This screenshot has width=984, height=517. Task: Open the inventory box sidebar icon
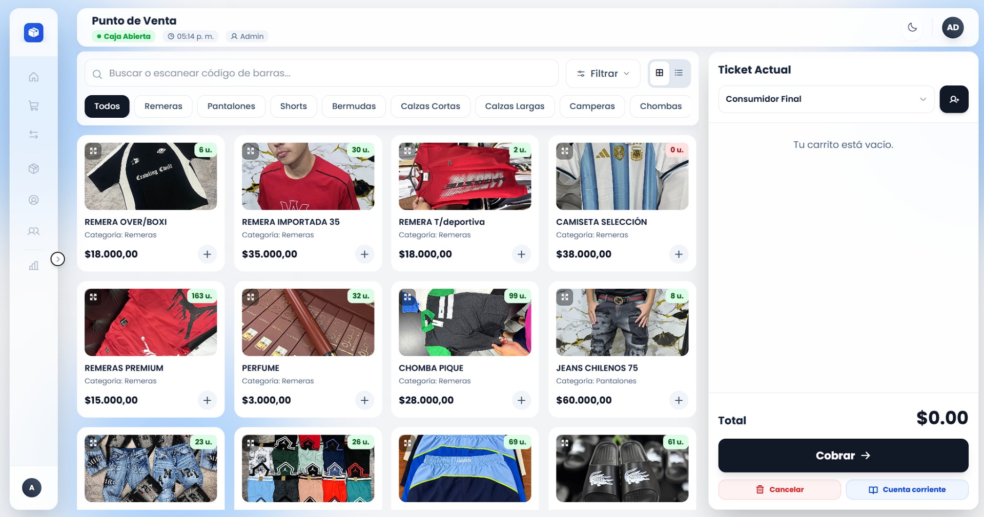(x=33, y=169)
